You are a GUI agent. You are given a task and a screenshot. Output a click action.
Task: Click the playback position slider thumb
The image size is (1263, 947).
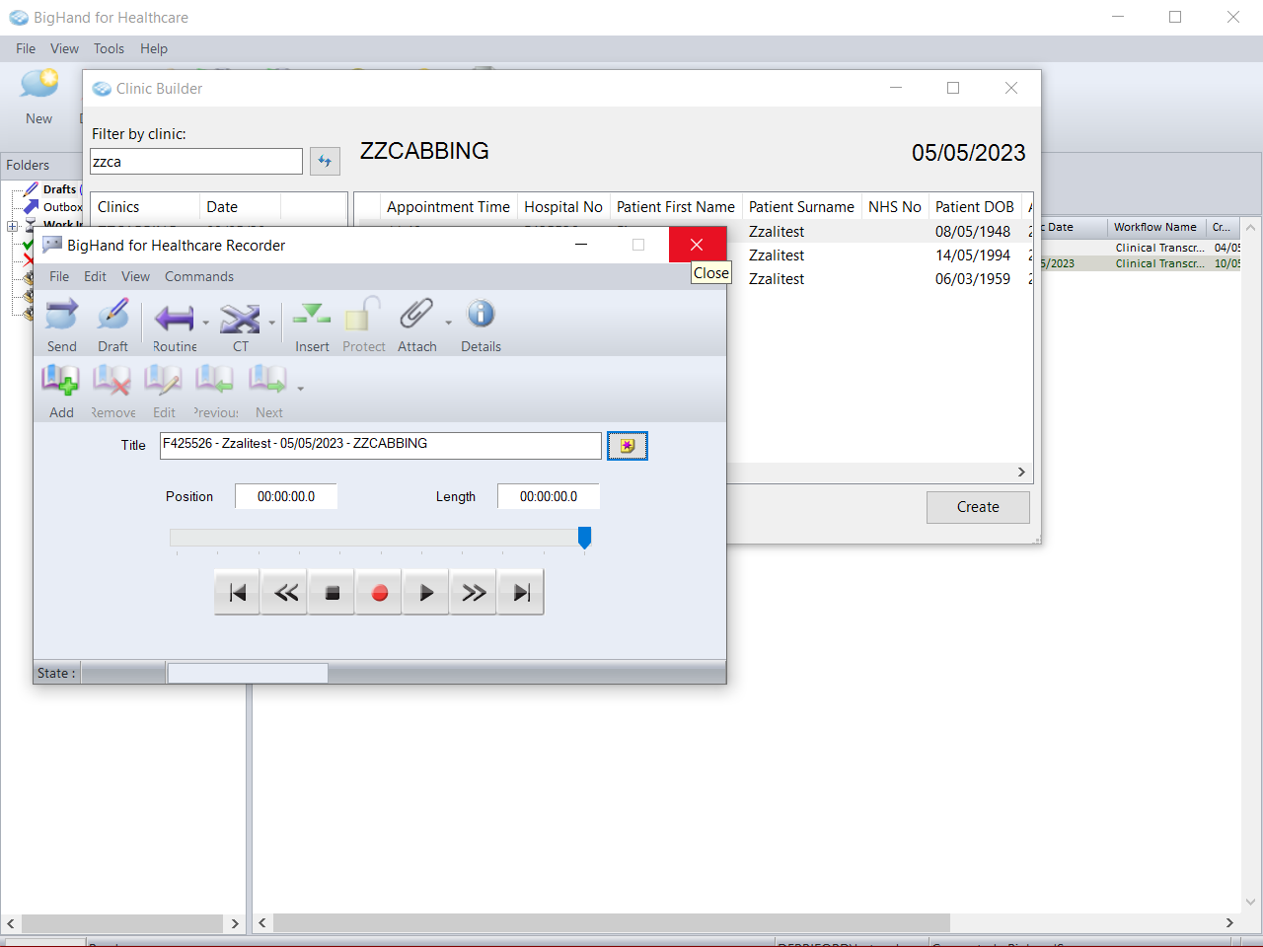click(x=584, y=538)
